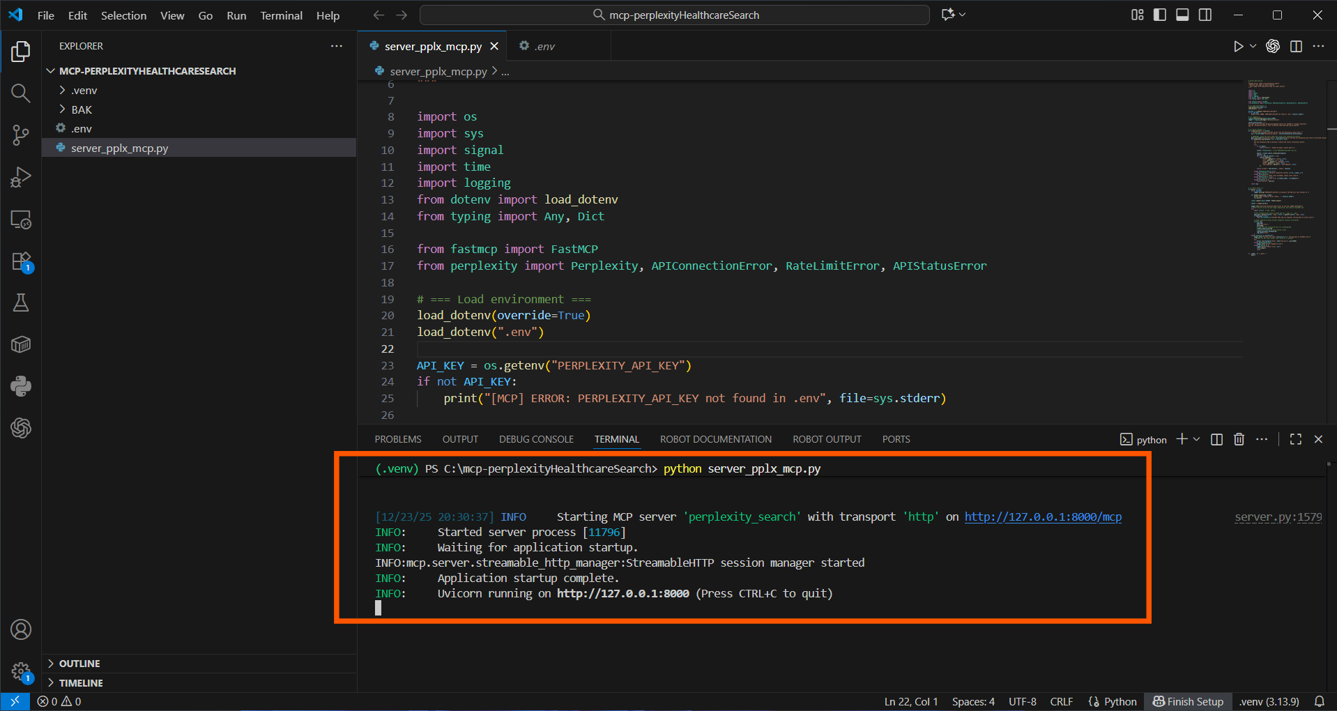This screenshot has height=711, width=1337.
Task: Open the Extensions view
Action: [21, 262]
